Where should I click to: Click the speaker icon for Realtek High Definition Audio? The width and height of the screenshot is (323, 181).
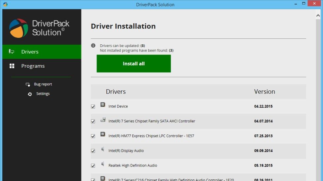(103, 164)
